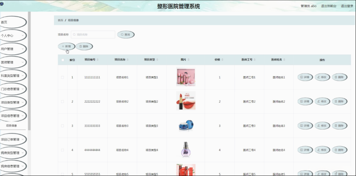Click the bulk 删除 button above table
This screenshot has height=176, width=356.
pyautogui.click(x=84, y=46)
